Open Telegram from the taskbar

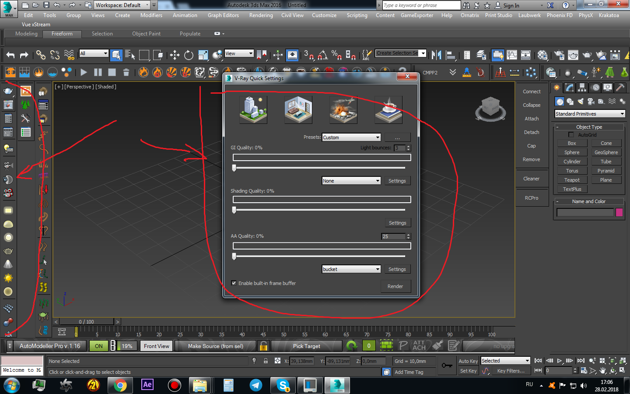coord(256,385)
